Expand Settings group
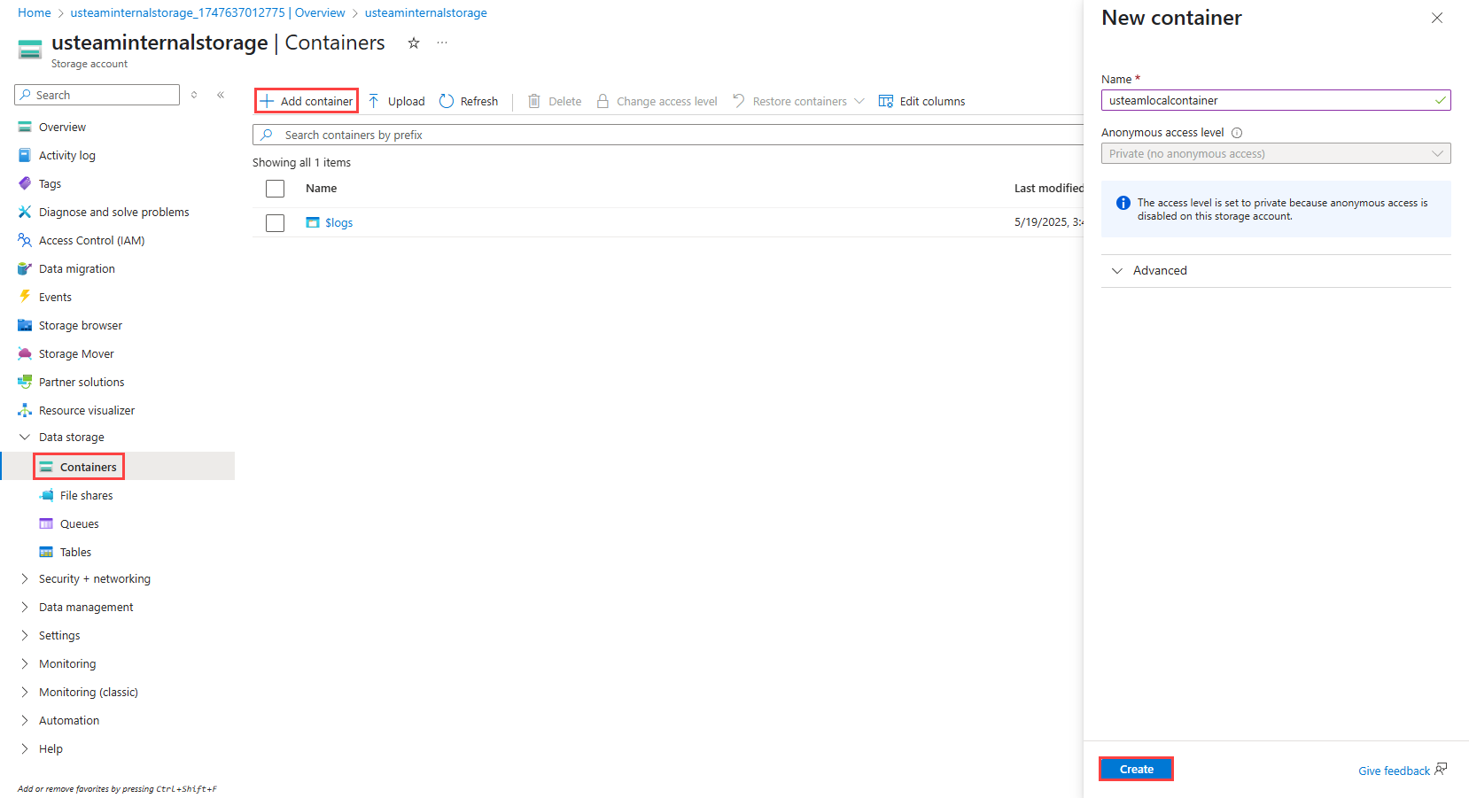The width and height of the screenshot is (1469, 798). pyautogui.click(x=25, y=635)
